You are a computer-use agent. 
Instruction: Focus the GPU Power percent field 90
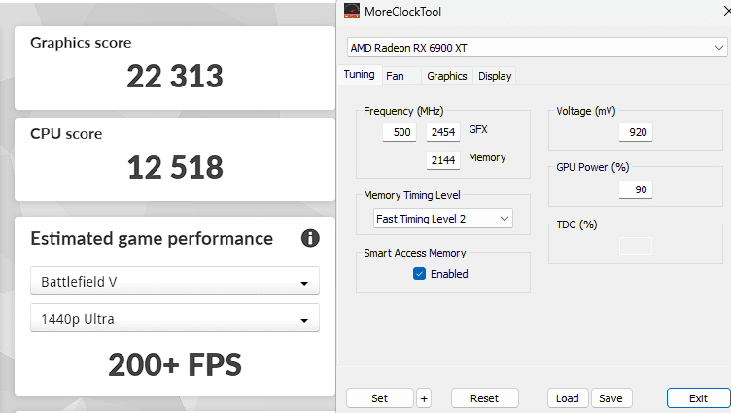point(636,189)
